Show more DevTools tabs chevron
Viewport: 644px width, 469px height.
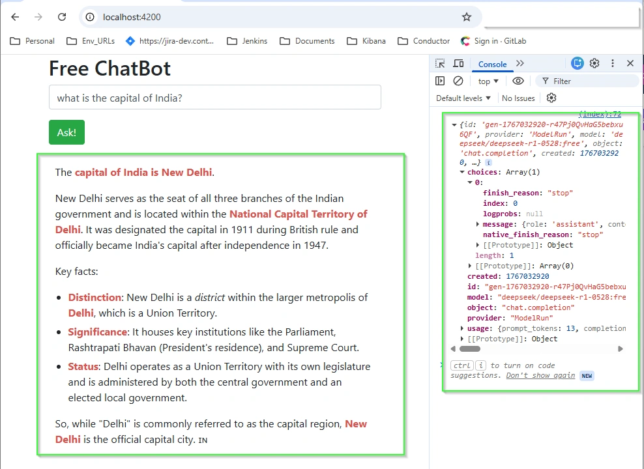pos(520,63)
